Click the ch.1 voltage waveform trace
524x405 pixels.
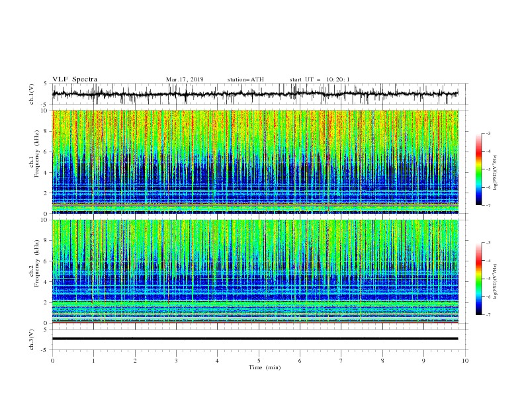[255, 94]
